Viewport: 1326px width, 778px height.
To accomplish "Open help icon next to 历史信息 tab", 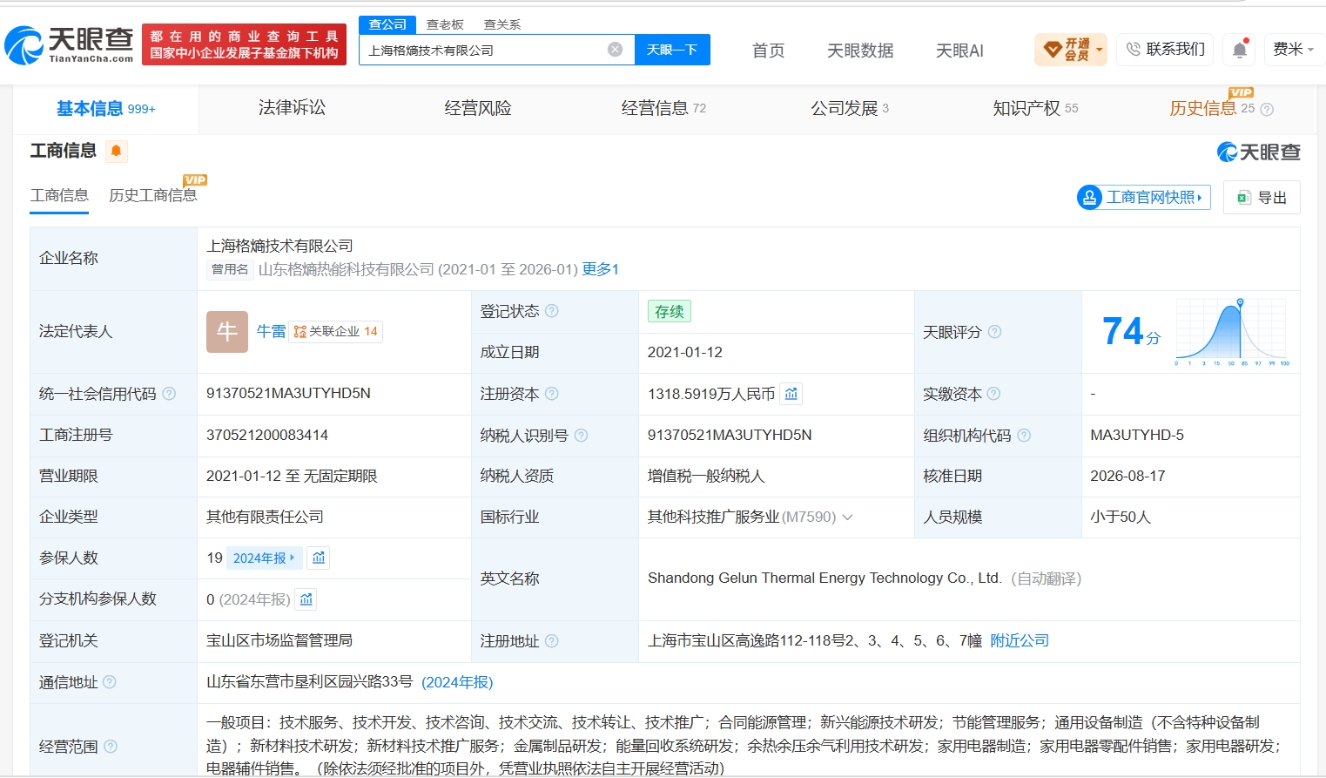I will tap(1267, 110).
